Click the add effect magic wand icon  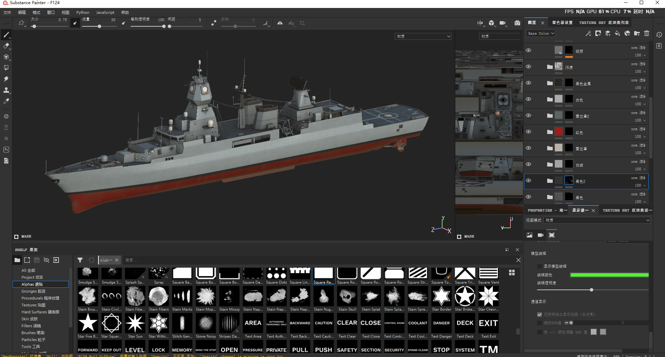click(588, 33)
